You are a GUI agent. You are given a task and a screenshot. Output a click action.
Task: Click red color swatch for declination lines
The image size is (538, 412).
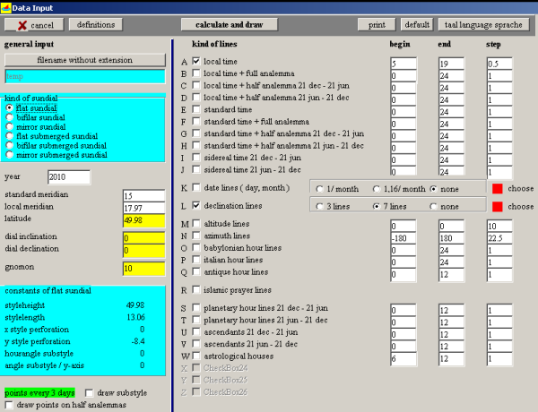click(x=497, y=207)
